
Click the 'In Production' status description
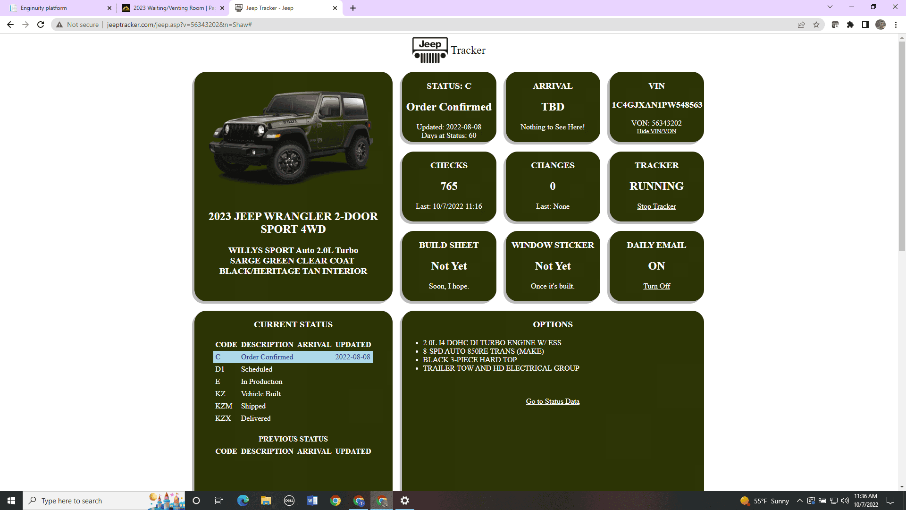pyautogui.click(x=262, y=382)
